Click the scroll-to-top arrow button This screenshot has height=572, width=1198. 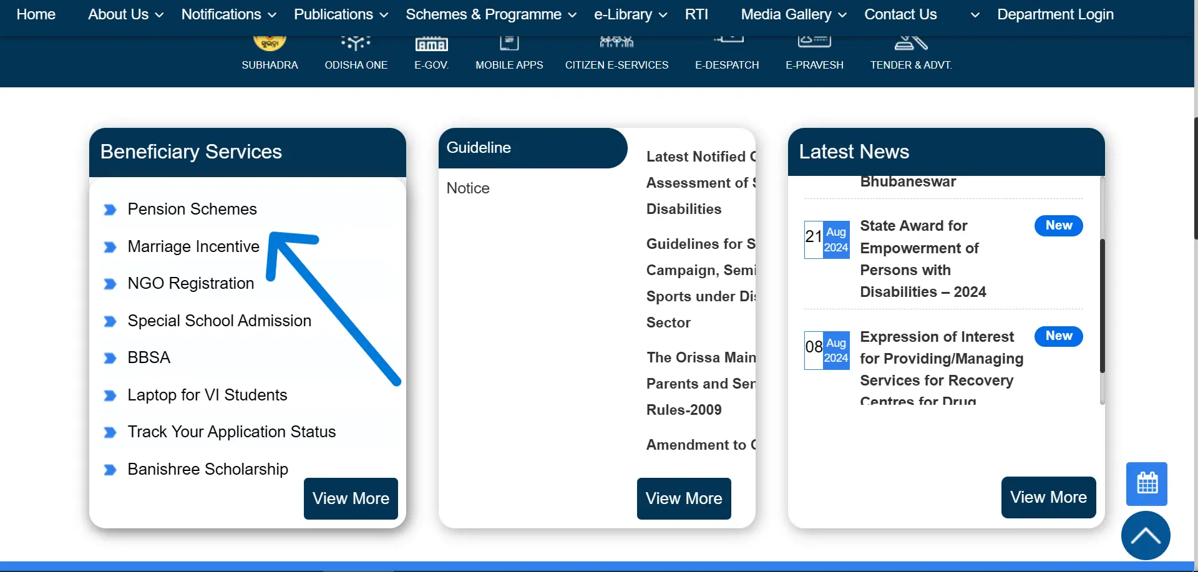tap(1146, 535)
